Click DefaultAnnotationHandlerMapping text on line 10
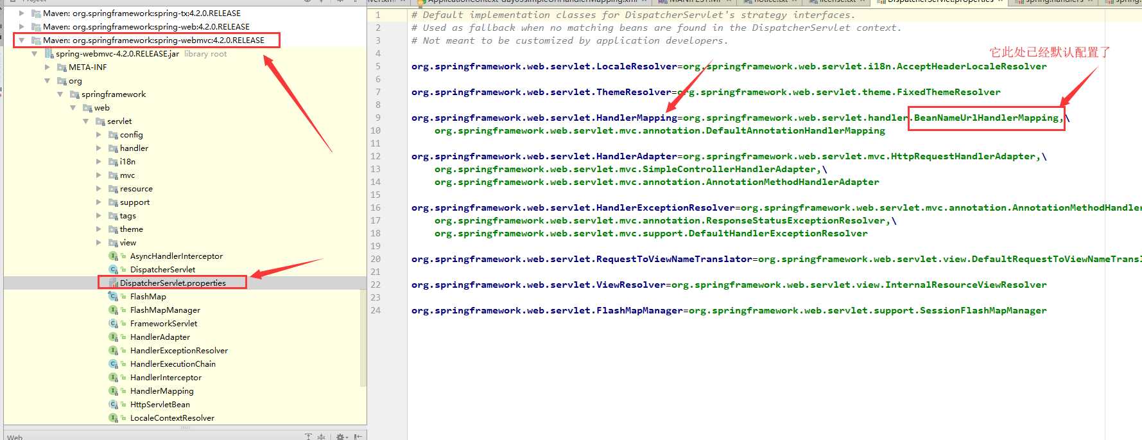Viewport: 1142px width, 440px height. pyautogui.click(x=795, y=130)
